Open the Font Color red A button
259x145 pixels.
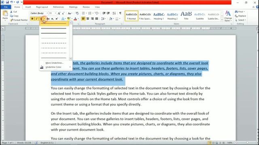(x=75, y=19)
